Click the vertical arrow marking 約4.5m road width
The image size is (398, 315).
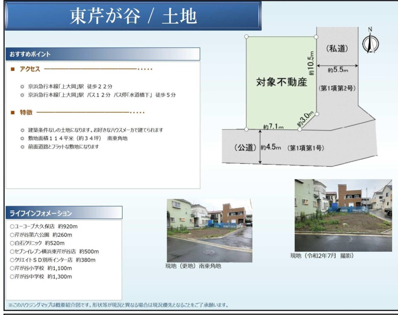pyautogui.click(x=260, y=147)
